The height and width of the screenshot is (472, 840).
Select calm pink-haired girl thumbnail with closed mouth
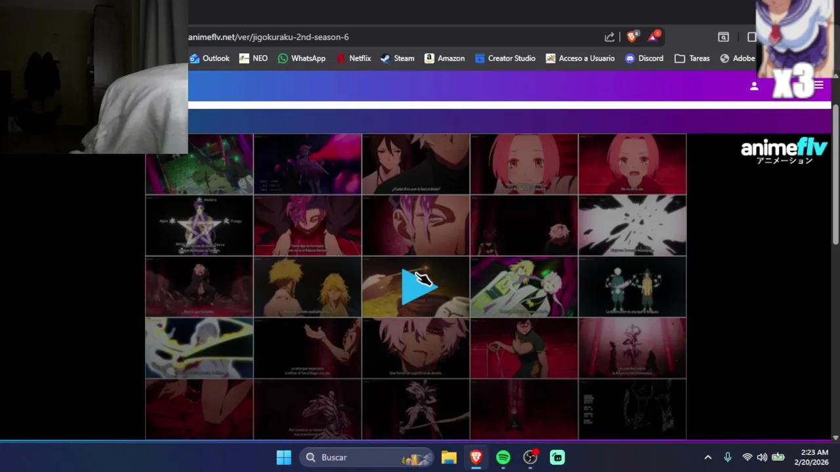[x=524, y=164]
